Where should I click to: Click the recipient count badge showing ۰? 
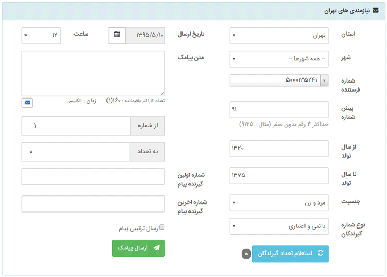[x=246, y=254]
